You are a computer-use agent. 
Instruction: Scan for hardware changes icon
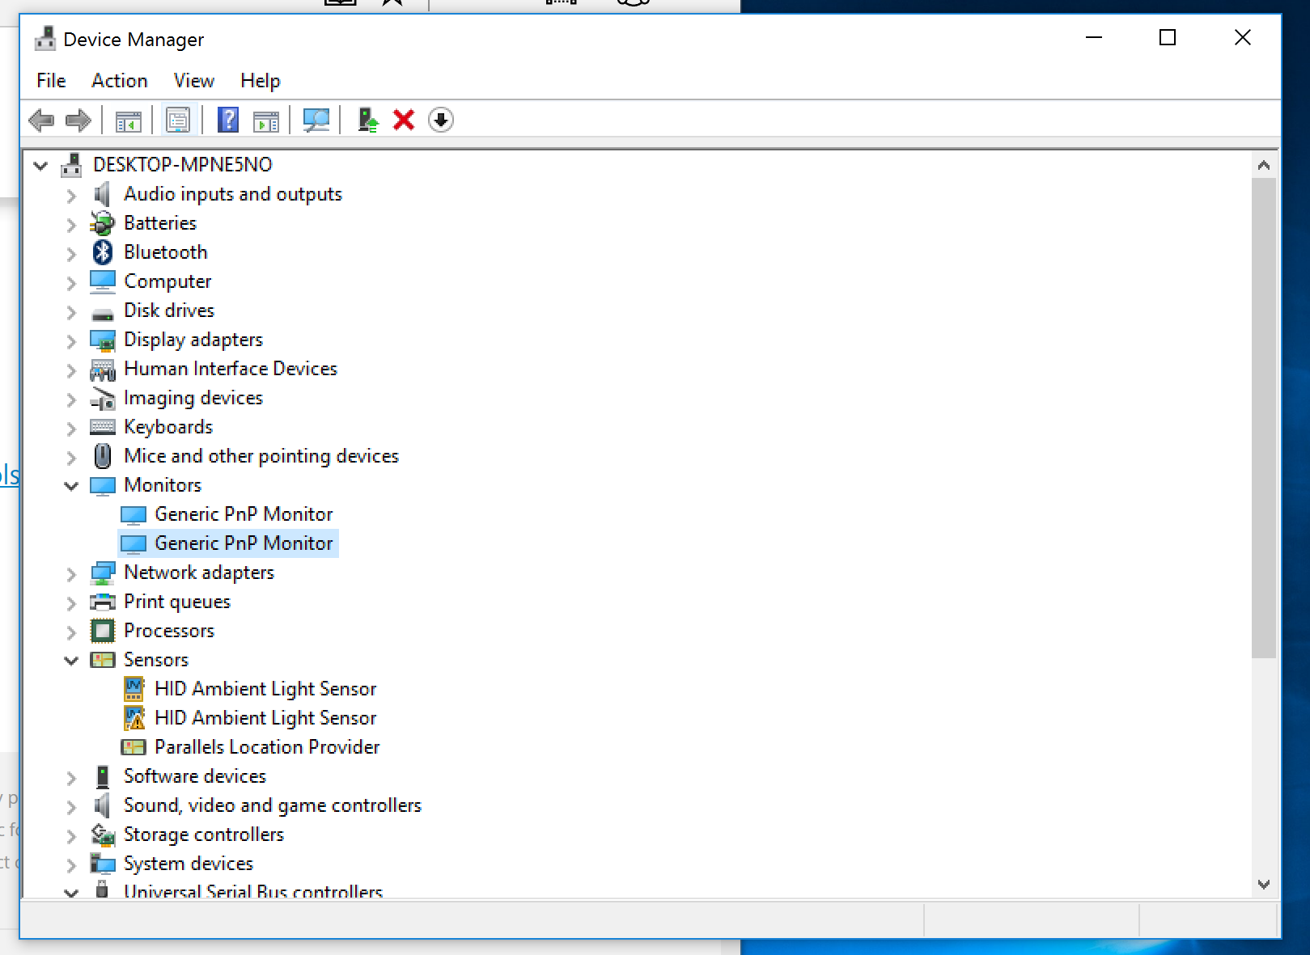pyautogui.click(x=316, y=120)
